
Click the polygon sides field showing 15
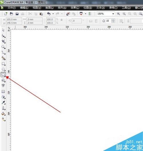click(x=108, y=21)
